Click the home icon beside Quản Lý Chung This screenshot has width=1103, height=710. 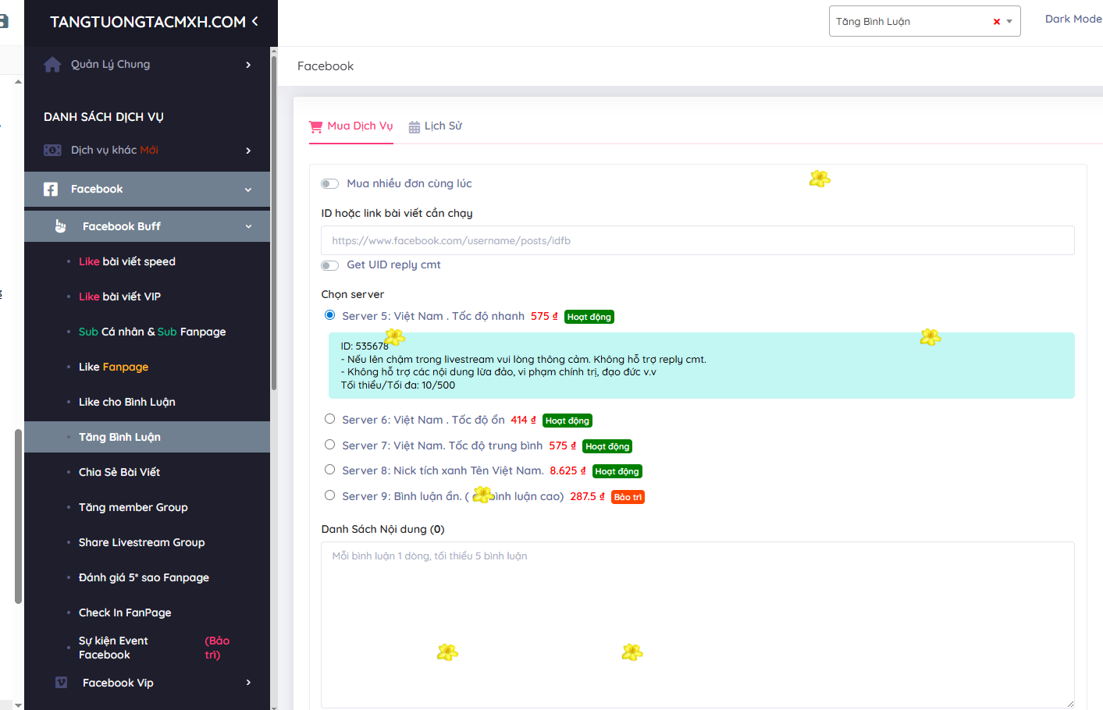[52, 65]
